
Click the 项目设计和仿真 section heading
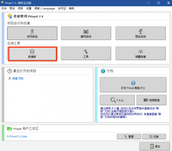pyautogui.click(x=18, y=23)
